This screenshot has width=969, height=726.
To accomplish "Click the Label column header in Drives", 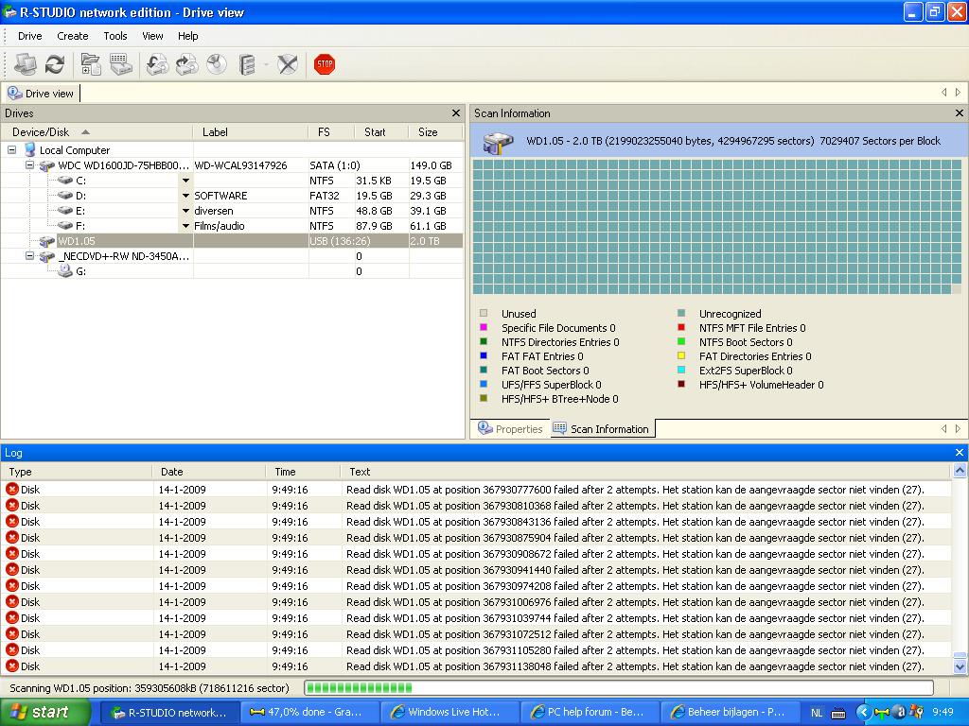I will (250, 132).
